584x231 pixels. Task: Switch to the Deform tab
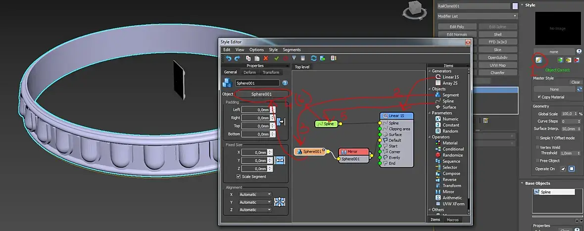(249, 73)
